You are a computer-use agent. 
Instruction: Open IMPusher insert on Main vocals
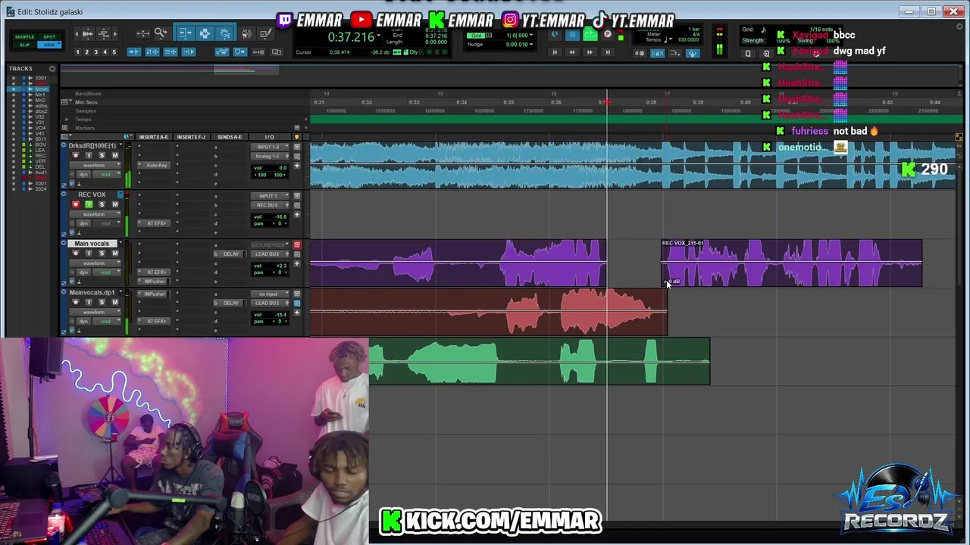coord(155,281)
